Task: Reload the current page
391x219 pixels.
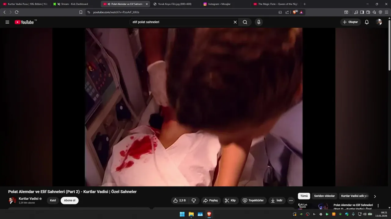Action: coord(16,12)
